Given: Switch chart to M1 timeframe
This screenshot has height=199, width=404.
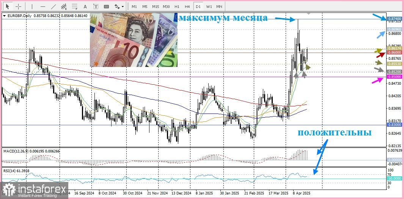Looking at the screenshot, I should (134, 6).
